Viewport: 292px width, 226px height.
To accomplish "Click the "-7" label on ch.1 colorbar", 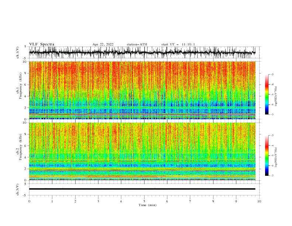I will 272,114.
